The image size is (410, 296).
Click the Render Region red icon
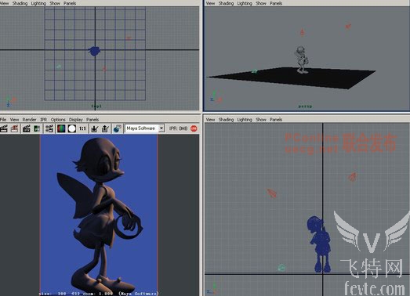(15, 128)
